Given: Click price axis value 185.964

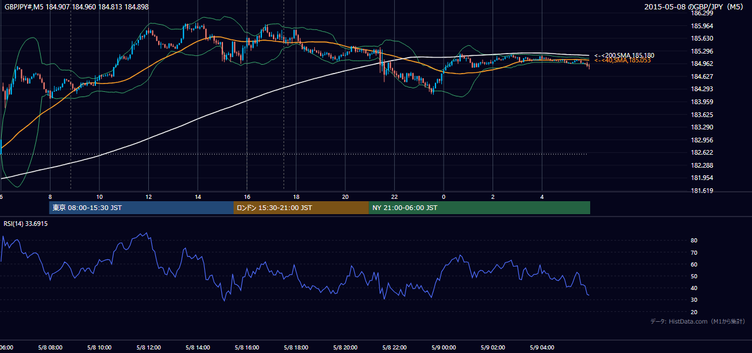Looking at the screenshot, I should tap(703, 26).
